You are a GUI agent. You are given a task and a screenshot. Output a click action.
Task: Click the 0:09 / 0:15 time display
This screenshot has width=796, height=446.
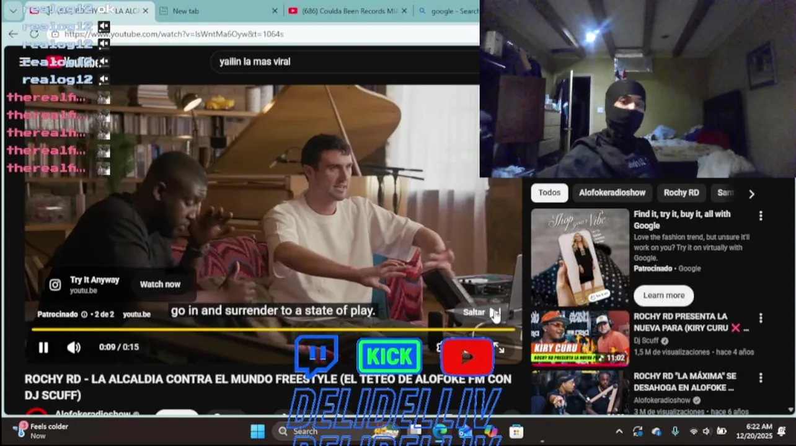[119, 348]
